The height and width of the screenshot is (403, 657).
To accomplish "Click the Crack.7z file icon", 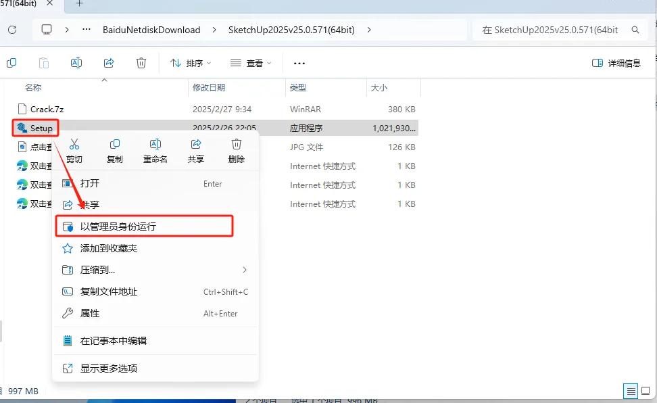I will click(x=22, y=109).
